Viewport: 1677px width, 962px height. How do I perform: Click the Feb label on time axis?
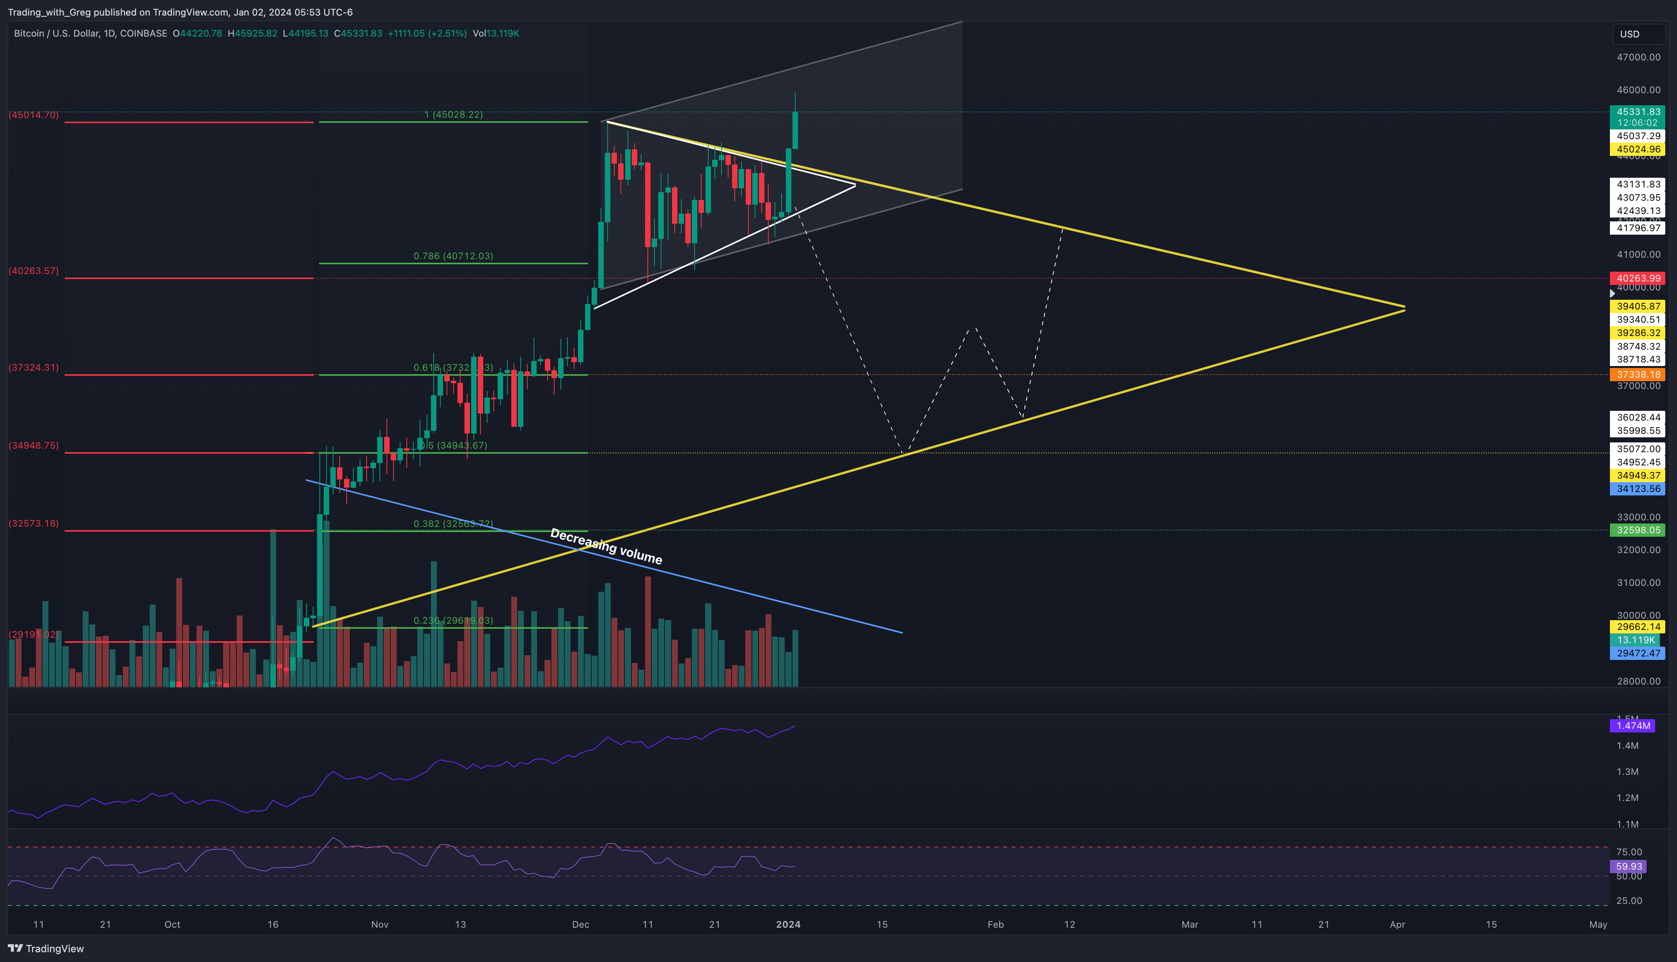(996, 924)
